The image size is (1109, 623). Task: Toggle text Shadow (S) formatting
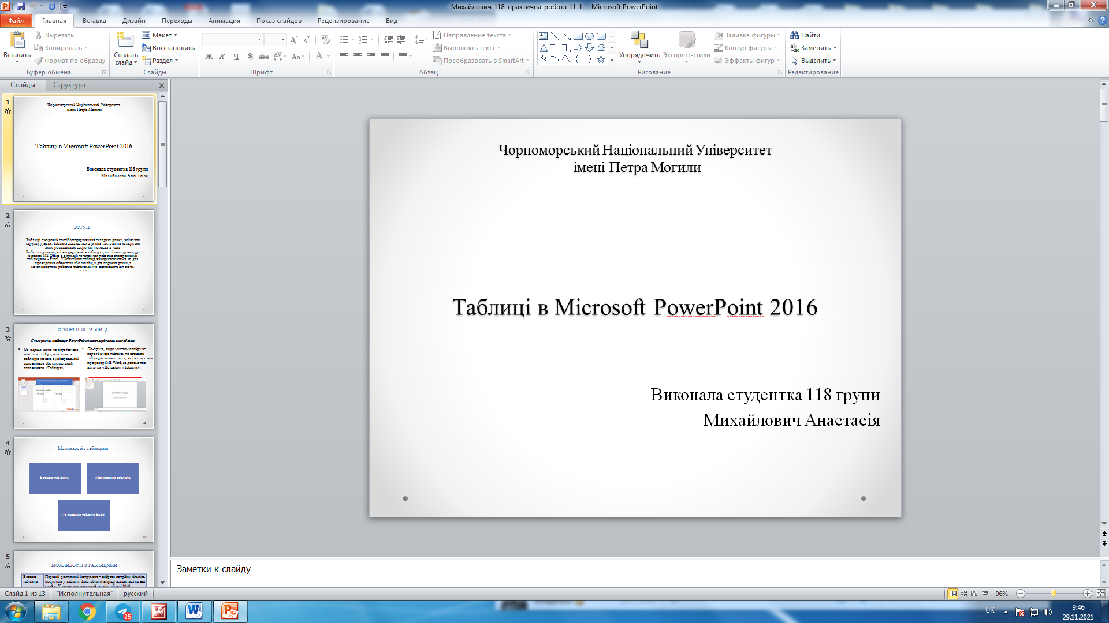tap(250, 56)
